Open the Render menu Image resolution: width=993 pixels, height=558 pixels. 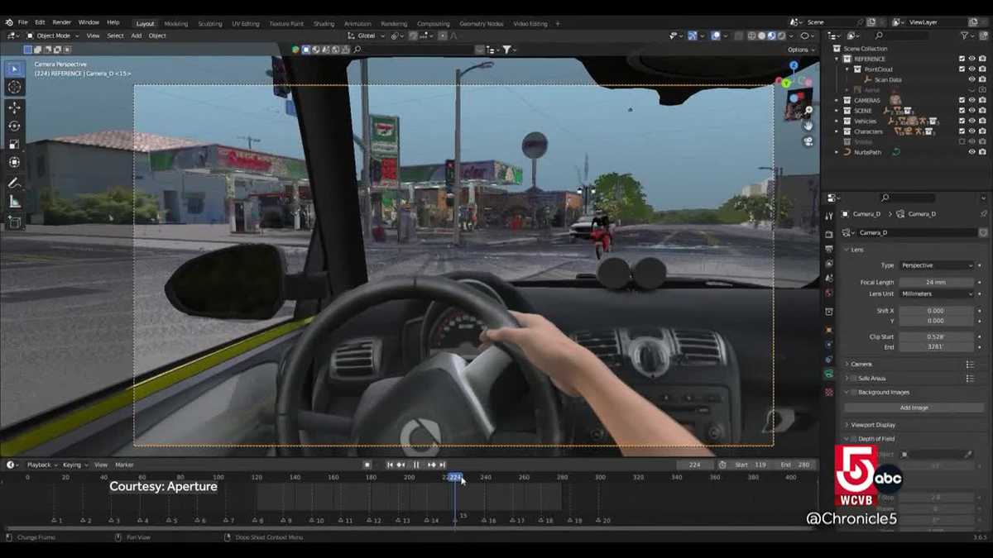tap(62, 22)
